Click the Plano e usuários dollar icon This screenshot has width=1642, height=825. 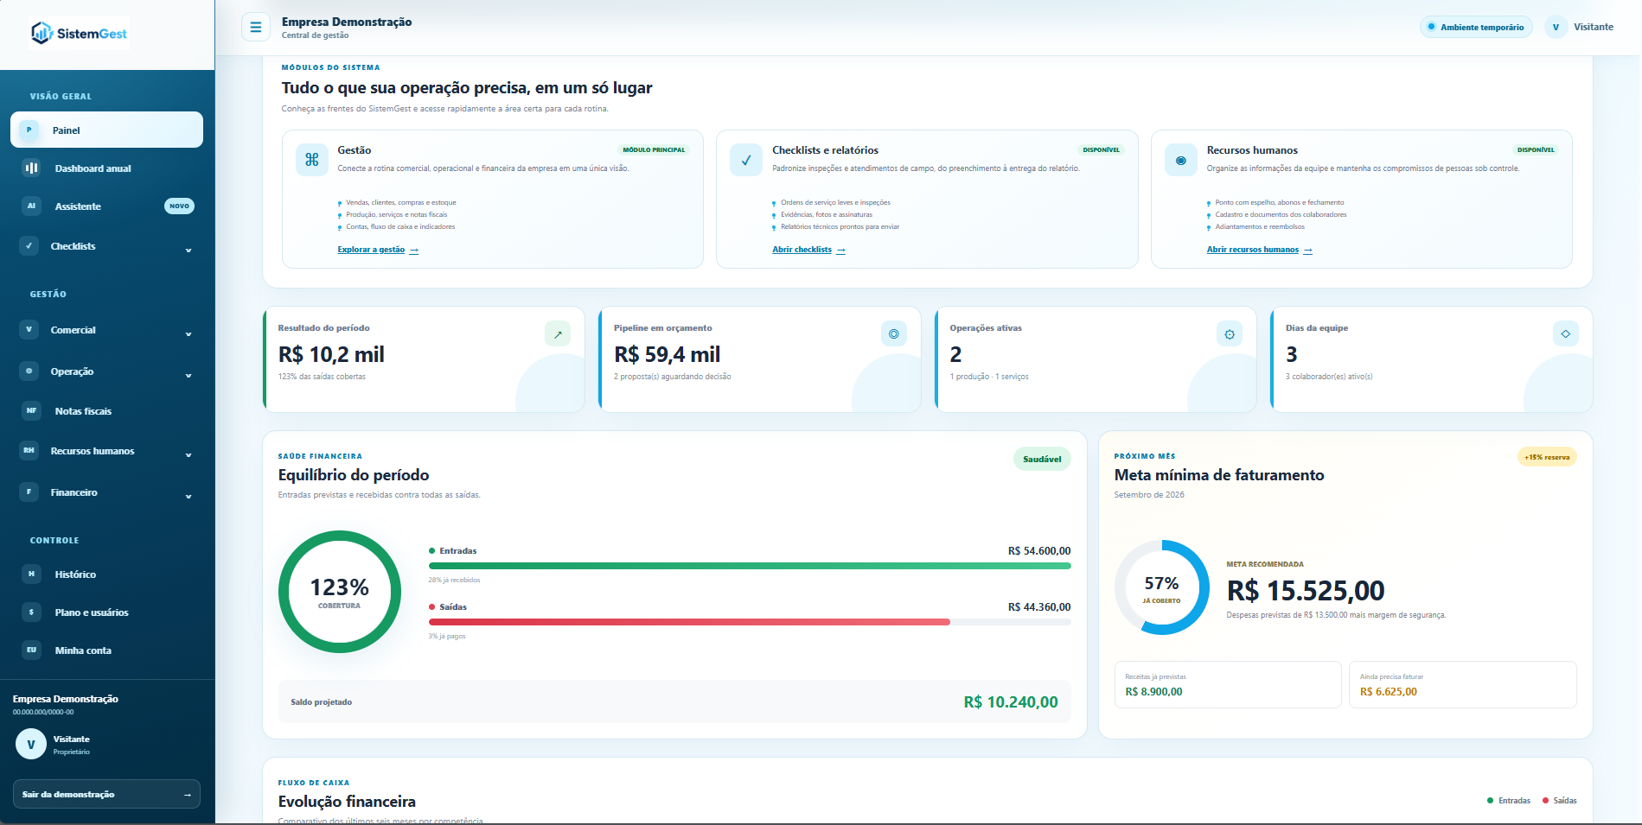(x=31, y=612)
